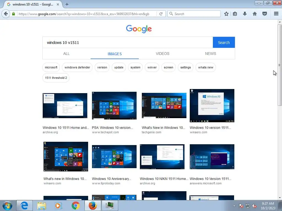Select the Firefox taskbar button

tap(93, 206)
